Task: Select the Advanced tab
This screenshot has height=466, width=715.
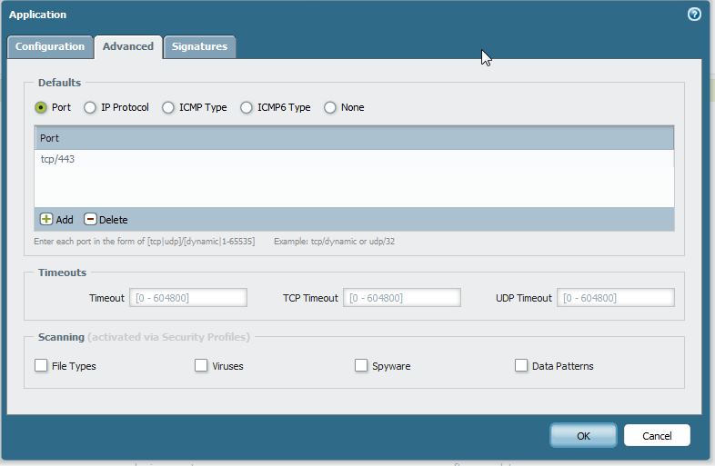Action: click(127, 46)
